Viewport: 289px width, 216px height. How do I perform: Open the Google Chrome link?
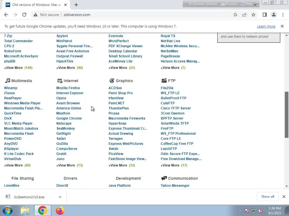(69, 118)
